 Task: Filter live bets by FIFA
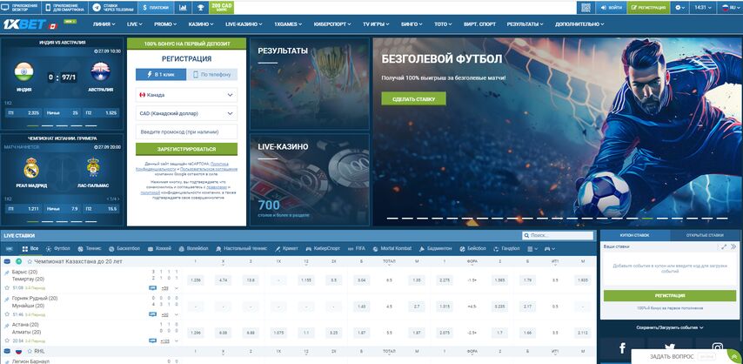click(x=357, y=248)
